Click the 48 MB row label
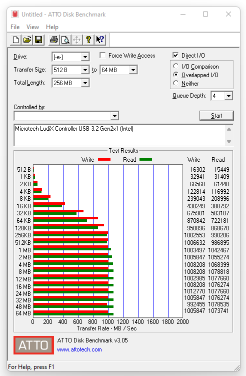This screenshot has height=376, width=246. click(x=23, y=307)
